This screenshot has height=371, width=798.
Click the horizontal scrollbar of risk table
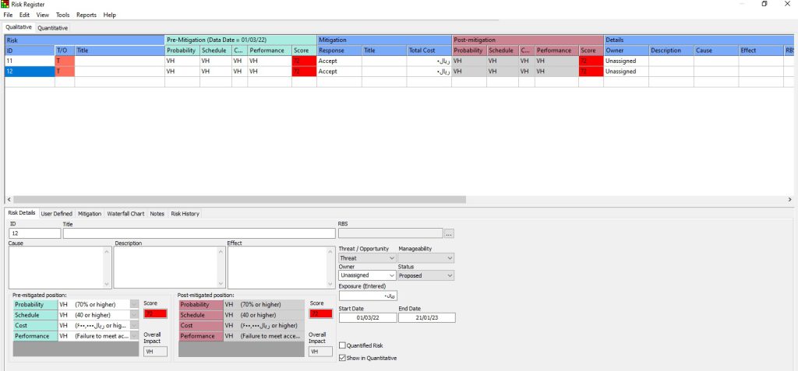tap(239, 200)
